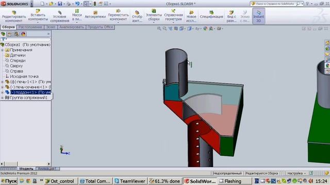Image resolution: width=330 pixels, height=185 pixels.
Task: Open dropdown under Справочная геометрия
Action: [173, 23]
